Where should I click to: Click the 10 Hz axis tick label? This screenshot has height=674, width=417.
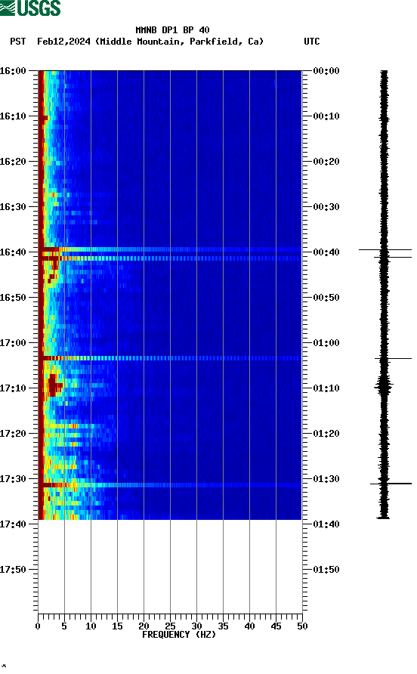(x=91, y=626)
